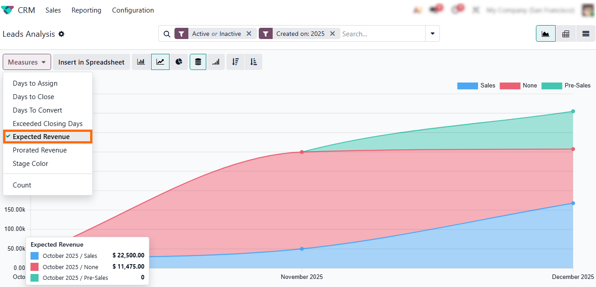Viewport: 596px width, 287px height.
Task: Switch to pie chart view
Action: 179,62
